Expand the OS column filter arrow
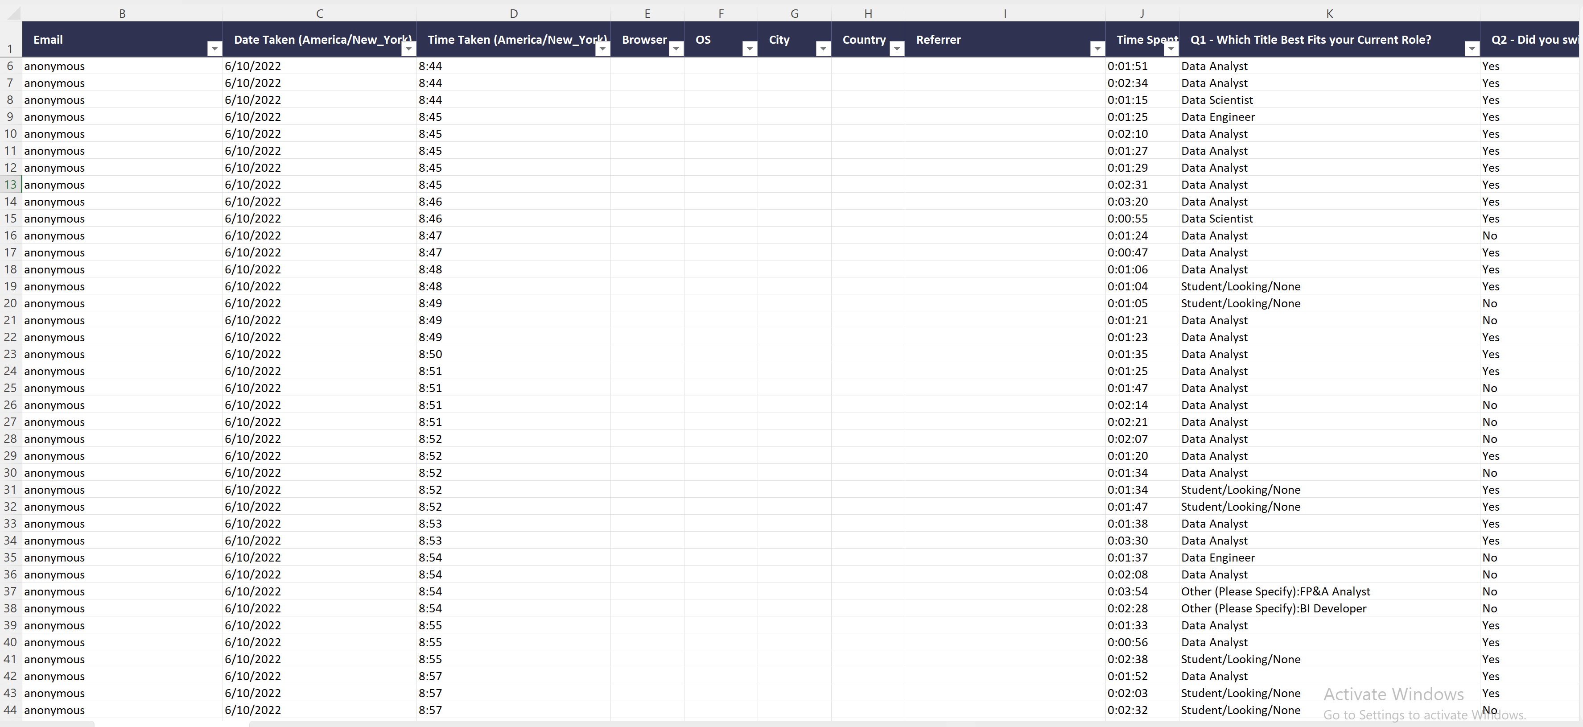 point(749,49)
